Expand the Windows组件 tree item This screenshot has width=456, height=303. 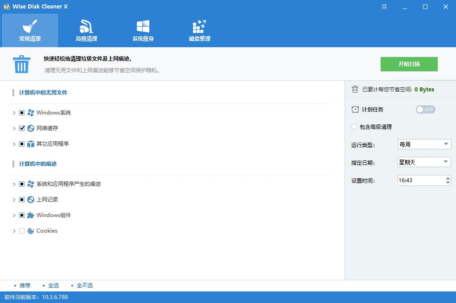tap(14, 215)
